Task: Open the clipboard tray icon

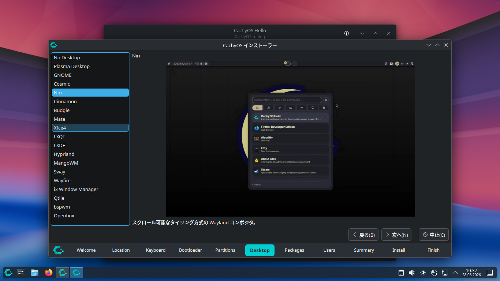Action: (x=401, y=272)
